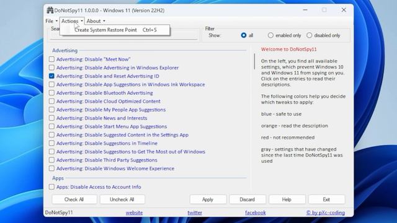Uncheck Disable and Reset Advertising ID
This screenshot has width=397, height=223.
point(51,76)
